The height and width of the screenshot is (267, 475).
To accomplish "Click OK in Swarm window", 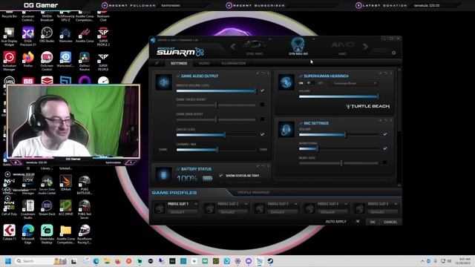I will pyautogui.click(x=373, y=222).
